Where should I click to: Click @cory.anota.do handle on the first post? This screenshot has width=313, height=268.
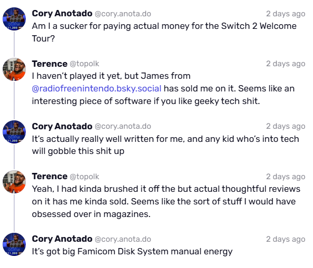coord(123,14)
